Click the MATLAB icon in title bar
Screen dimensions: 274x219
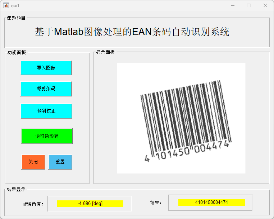point(6,5)
